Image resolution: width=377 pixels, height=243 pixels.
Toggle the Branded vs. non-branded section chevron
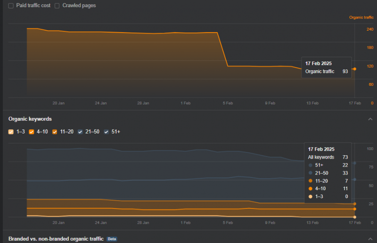click(x=370, y=239)
